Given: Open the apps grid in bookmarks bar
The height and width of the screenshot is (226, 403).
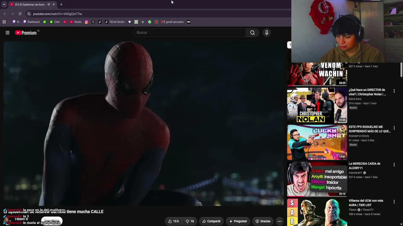Looking at the screenshot, I should pyautogui.click(x=4, y=22).
